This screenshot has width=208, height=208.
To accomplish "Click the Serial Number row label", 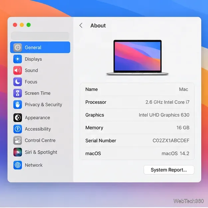I will point(101,140).
